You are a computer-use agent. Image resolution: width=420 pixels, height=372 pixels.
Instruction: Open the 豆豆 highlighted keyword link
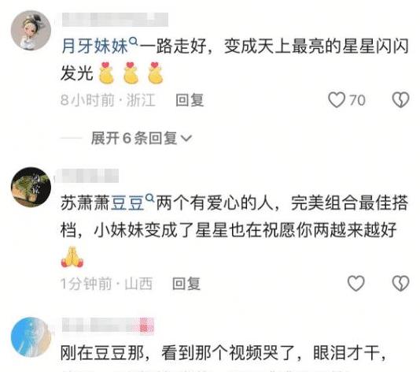point(127,203)
